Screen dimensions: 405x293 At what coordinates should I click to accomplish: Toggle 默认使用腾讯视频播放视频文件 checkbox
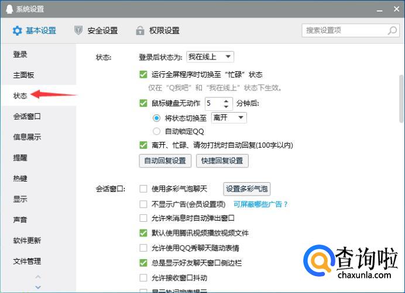point(143,233)
